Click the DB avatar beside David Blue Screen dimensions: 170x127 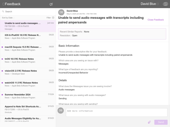pos(61,12)
